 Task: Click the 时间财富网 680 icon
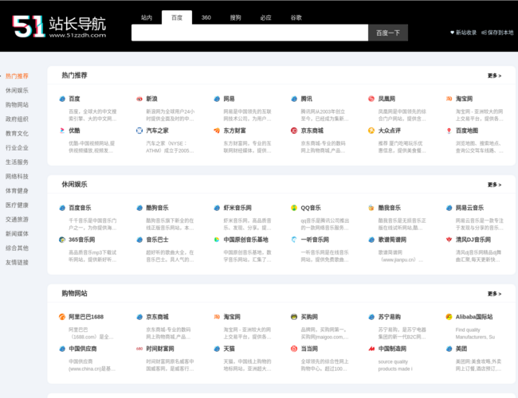click(139, 349)
